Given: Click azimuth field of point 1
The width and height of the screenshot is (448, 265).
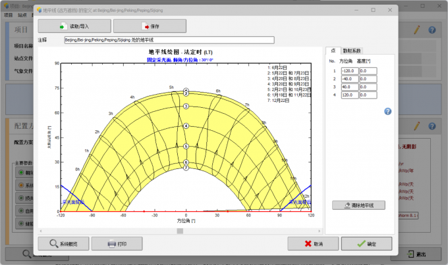Looking at the screenshot, I should 350,71.
